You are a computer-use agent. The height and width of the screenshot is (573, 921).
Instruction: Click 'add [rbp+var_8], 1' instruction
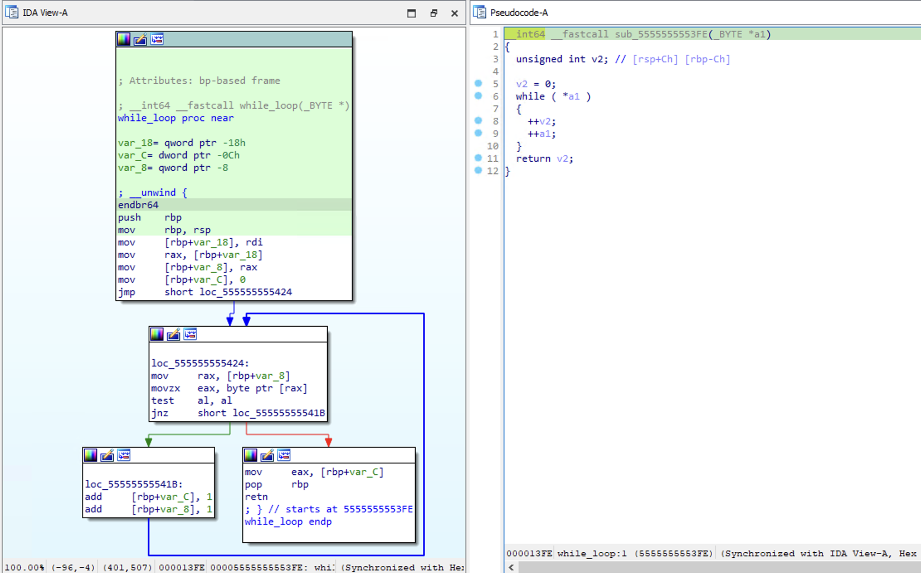point(149,509)
